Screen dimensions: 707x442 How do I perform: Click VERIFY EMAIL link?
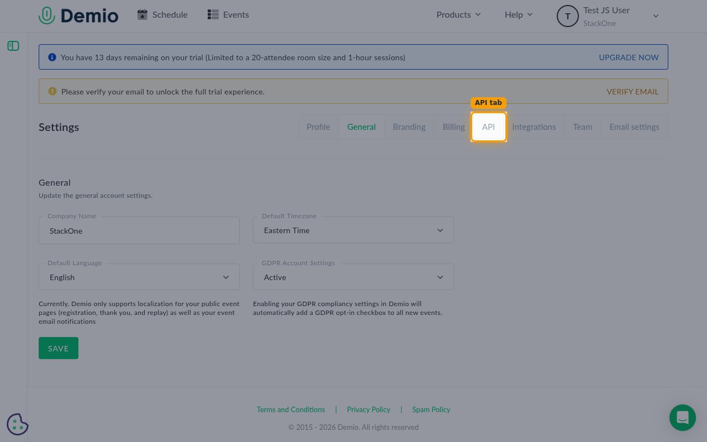632,91
